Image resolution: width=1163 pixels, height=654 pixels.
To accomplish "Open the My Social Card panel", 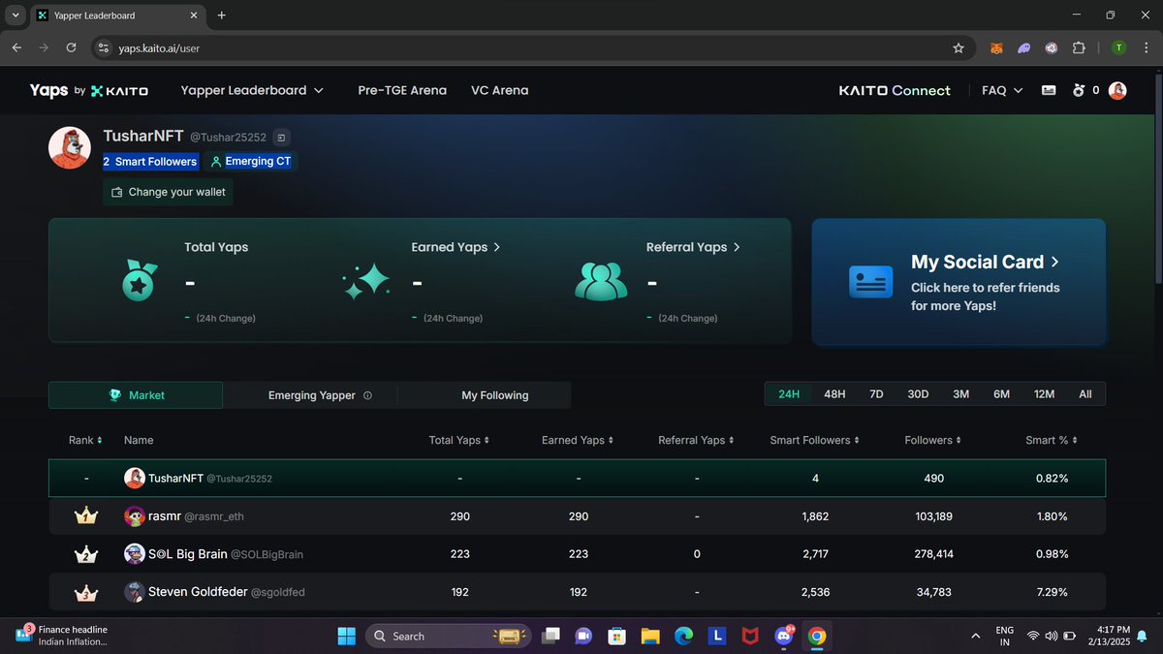I will (x=959, y=282).
